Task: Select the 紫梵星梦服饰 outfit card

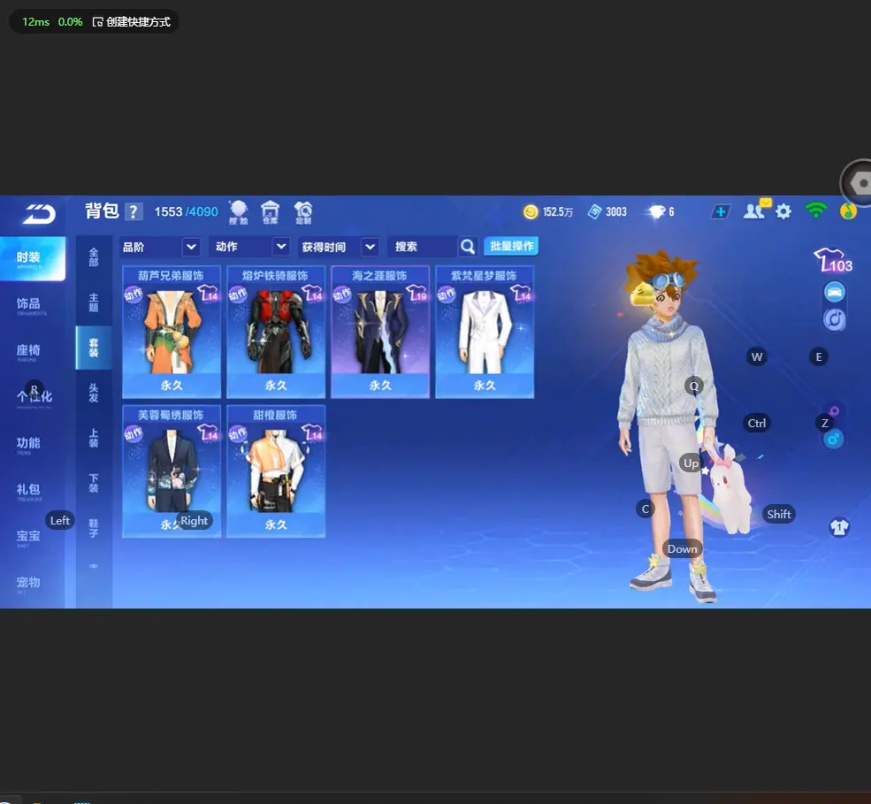Action: [485, 332]
